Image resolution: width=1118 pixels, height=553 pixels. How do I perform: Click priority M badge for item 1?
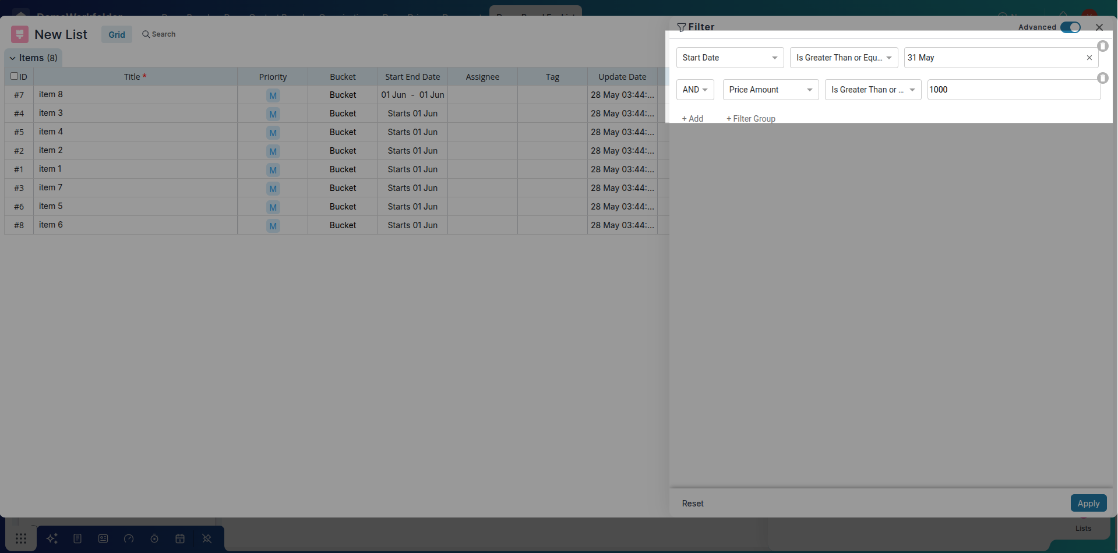[273, 170]
